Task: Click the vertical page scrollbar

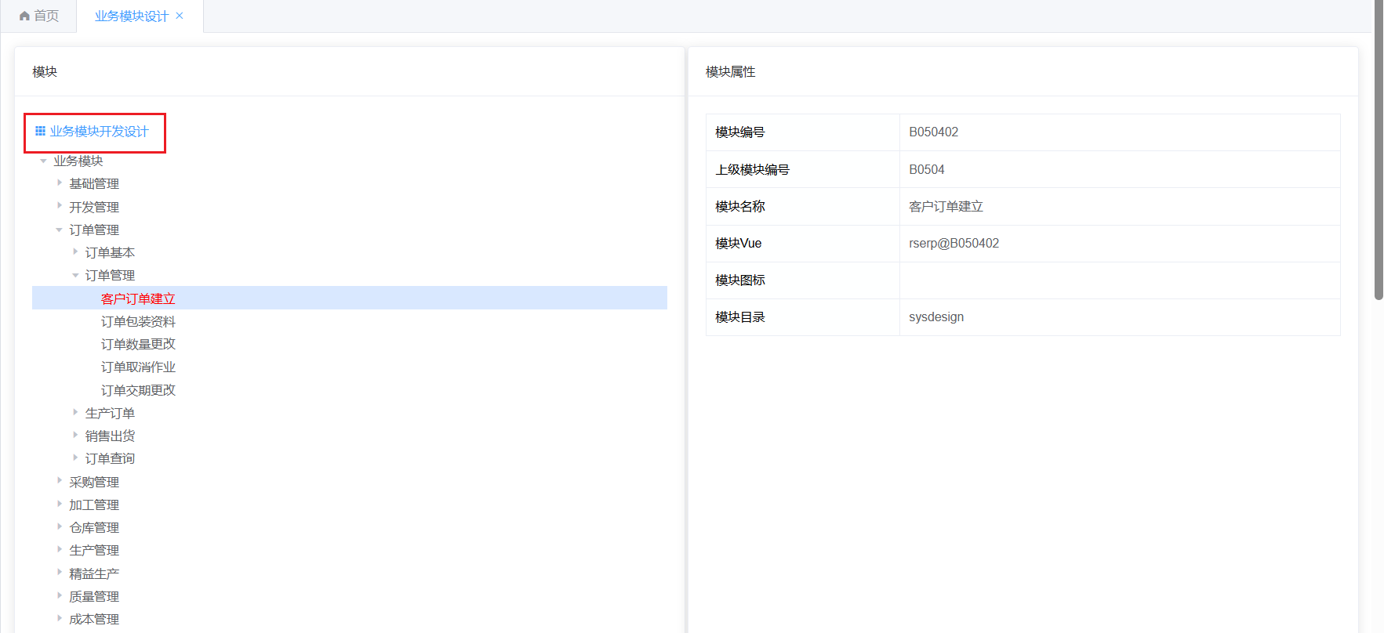Action: pyautogui.click(x=1379, y=157)
